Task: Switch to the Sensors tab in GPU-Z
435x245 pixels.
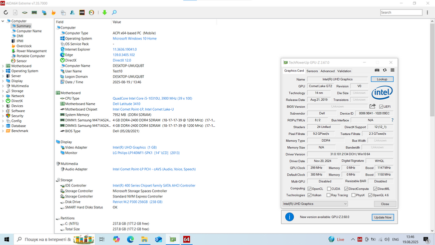Action: tap(312, 71)
